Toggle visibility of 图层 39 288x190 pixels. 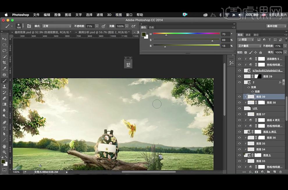click(x=239, y=97)
